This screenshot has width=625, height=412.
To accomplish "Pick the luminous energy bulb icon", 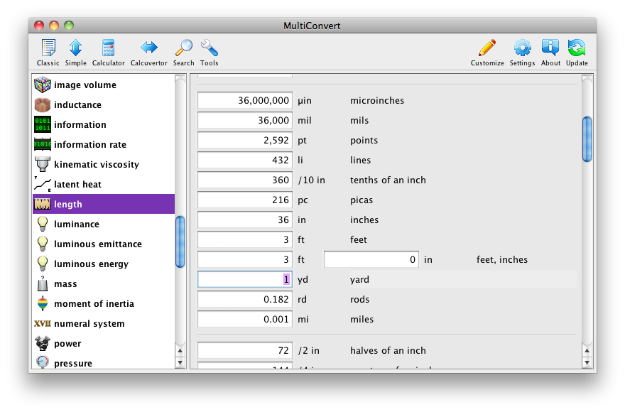I will click(42, 264).
